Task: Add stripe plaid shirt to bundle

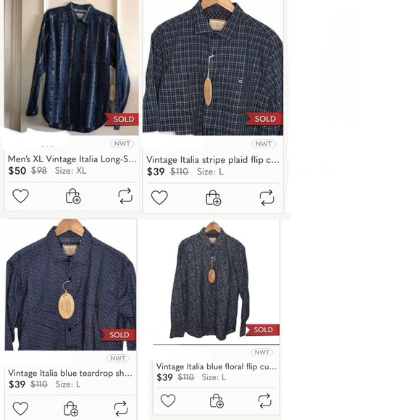Action: point(213,198)
